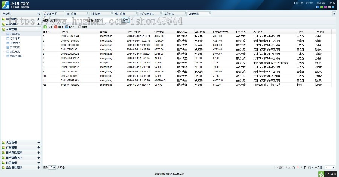
Task: Expand the 首页管理 menu section
Action: click(x=38, y=163)
